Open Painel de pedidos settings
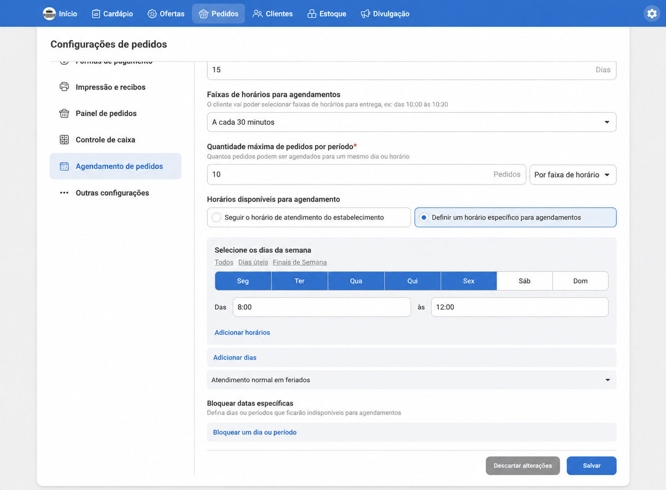The width and height of the screenshot is (666, 490). 115,113
